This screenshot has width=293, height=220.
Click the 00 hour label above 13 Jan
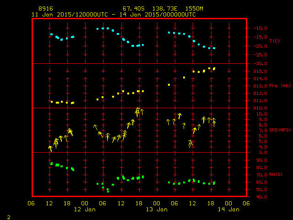(x=157, y=203)
